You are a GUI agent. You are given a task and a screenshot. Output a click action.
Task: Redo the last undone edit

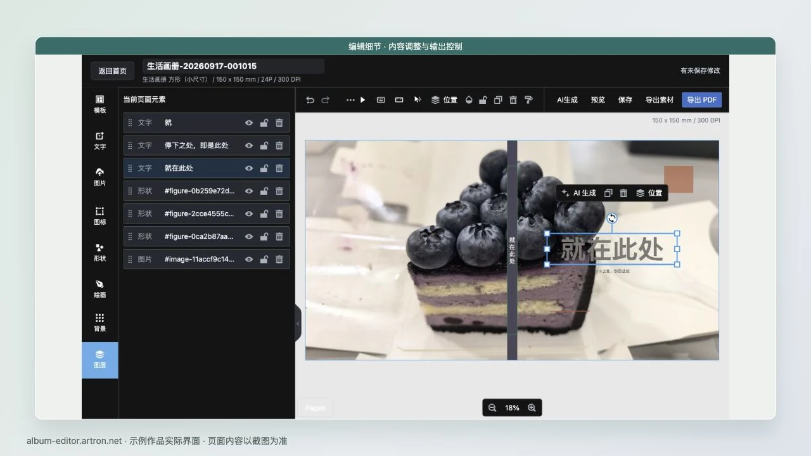pos(326,100)
